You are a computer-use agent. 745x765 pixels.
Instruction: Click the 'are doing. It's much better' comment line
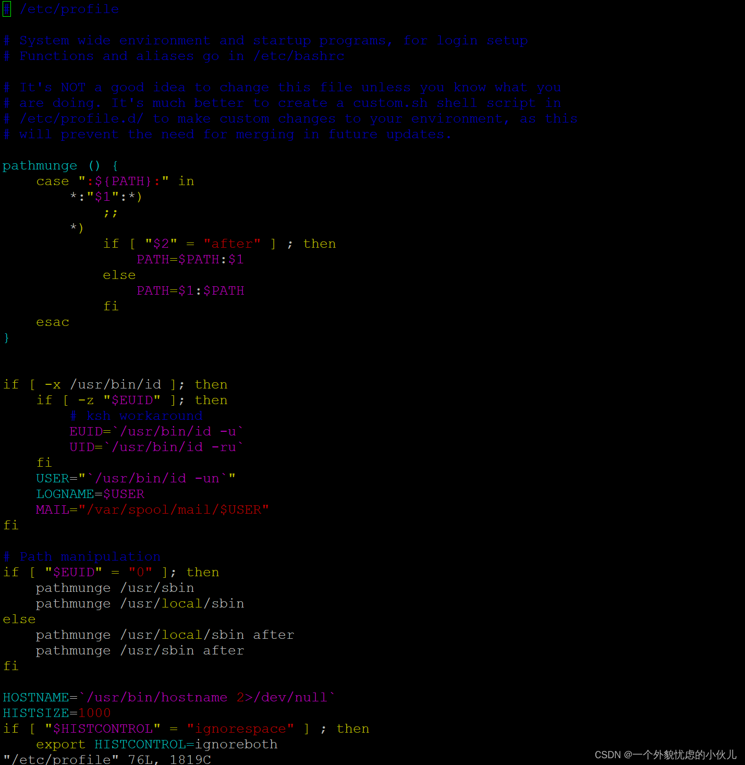282,103
